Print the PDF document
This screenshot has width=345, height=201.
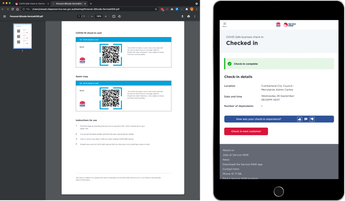pos(189,16)
